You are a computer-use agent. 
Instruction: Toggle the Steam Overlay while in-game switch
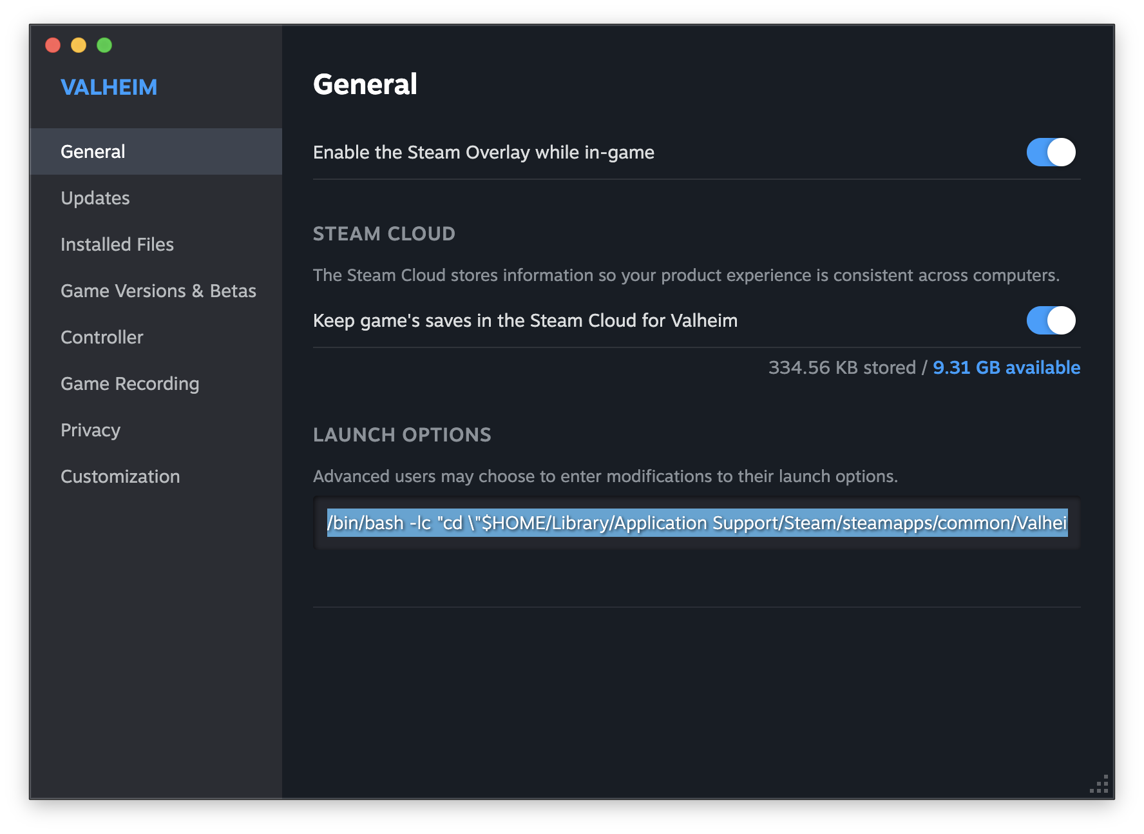1051,152
